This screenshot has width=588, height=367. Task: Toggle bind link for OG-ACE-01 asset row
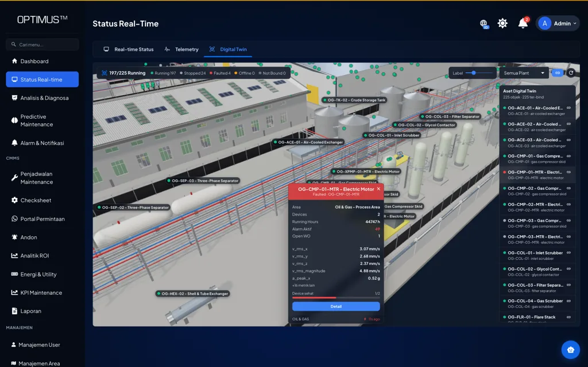click(568, 108)
